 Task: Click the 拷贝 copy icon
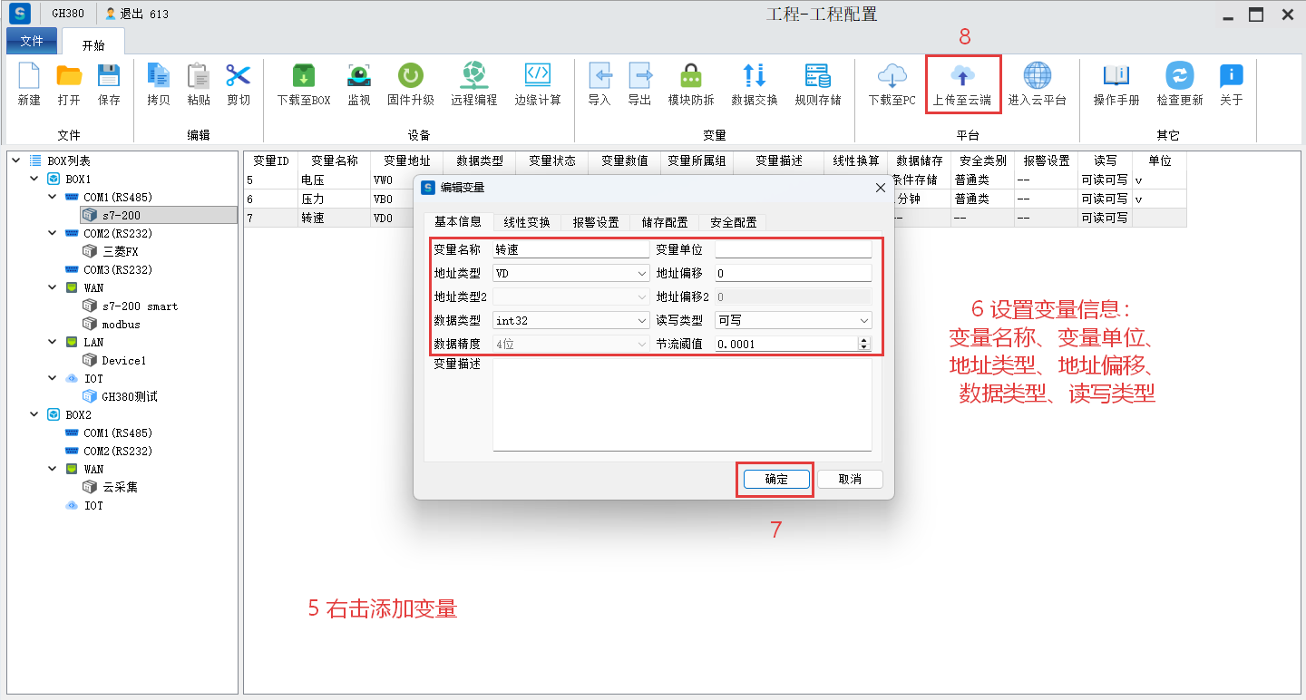coord(159,75)
